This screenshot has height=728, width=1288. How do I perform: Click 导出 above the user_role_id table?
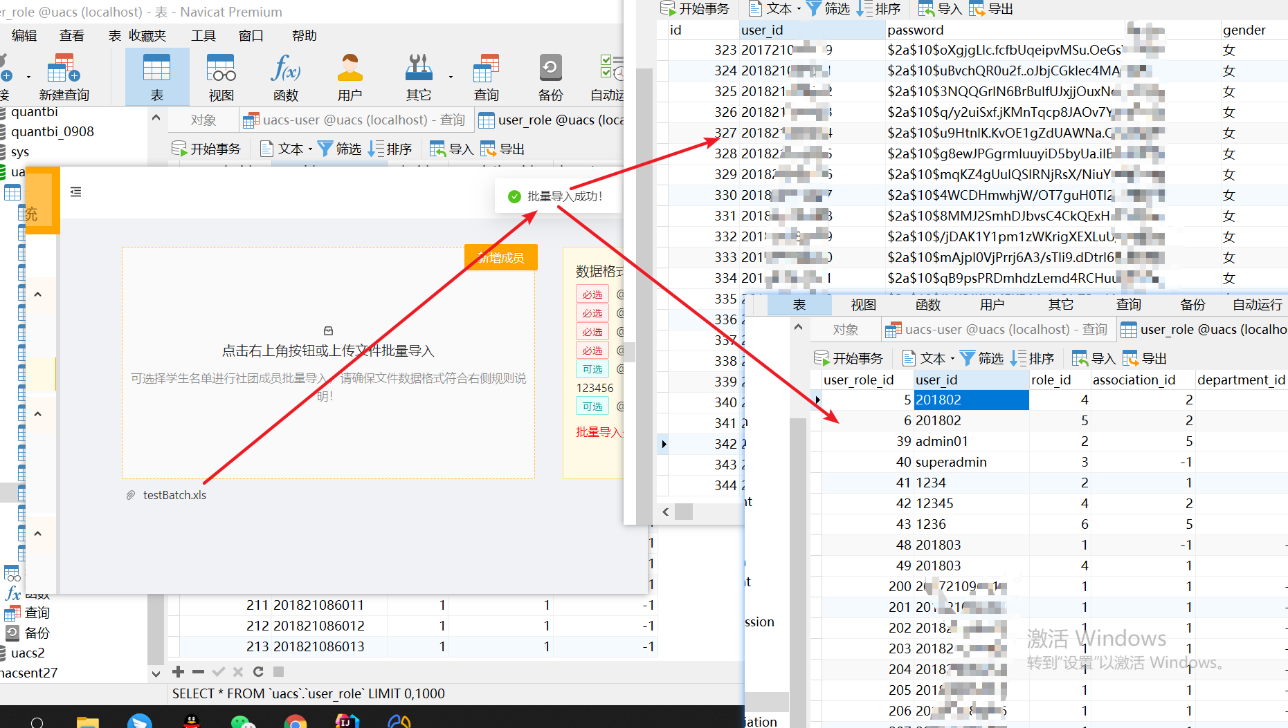tap(1145, 358)
